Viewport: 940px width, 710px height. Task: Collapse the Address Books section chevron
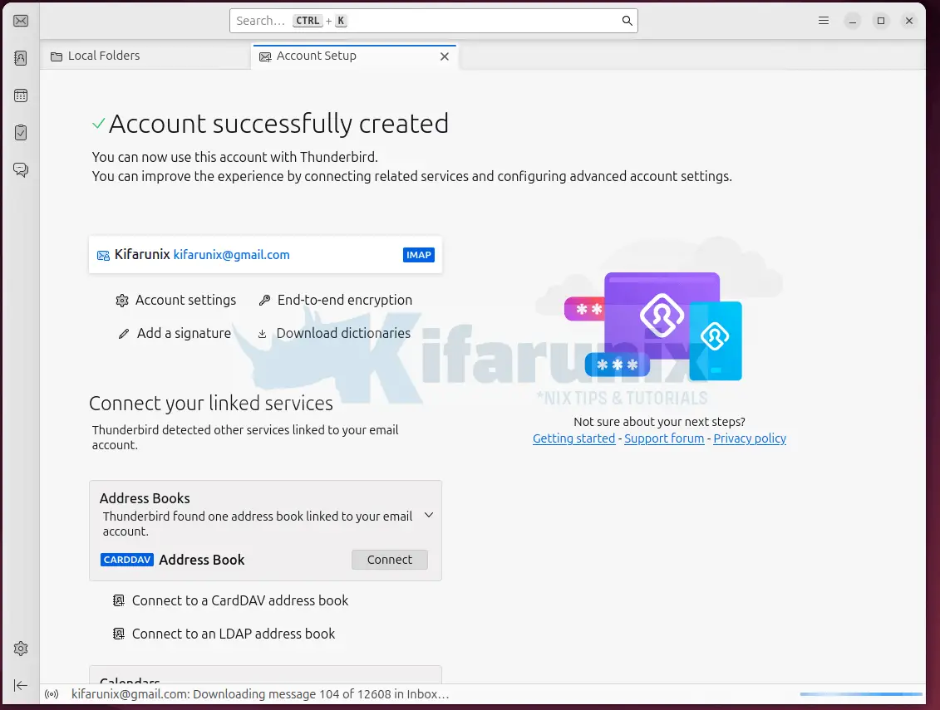coord(429,516)
